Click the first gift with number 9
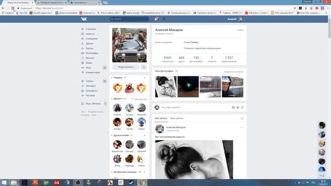Image resolution: width=331 pixels, height=186 pixels. tap(117, 88)
